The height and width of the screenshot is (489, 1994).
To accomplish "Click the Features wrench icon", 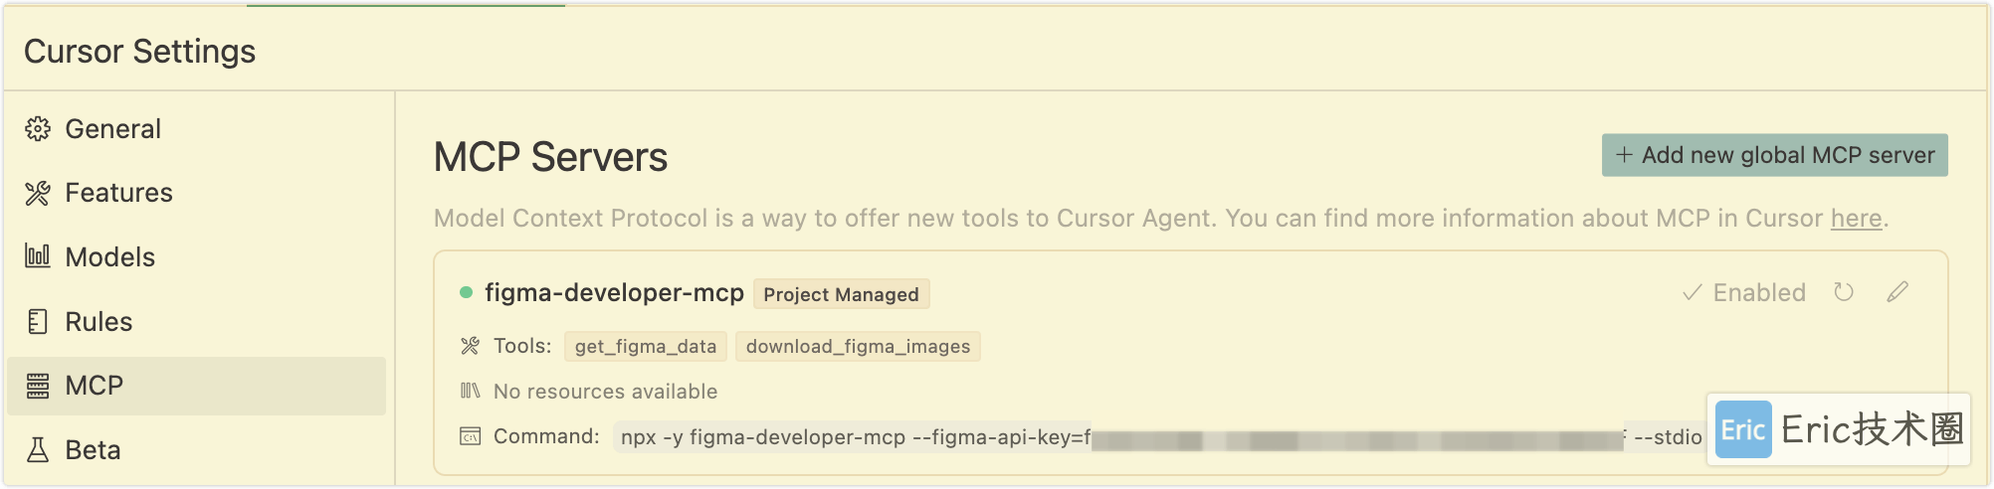I will (38, 193).
